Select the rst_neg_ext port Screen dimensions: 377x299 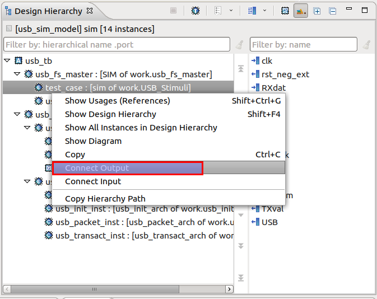pyautogui.click(x=285, y=74)
